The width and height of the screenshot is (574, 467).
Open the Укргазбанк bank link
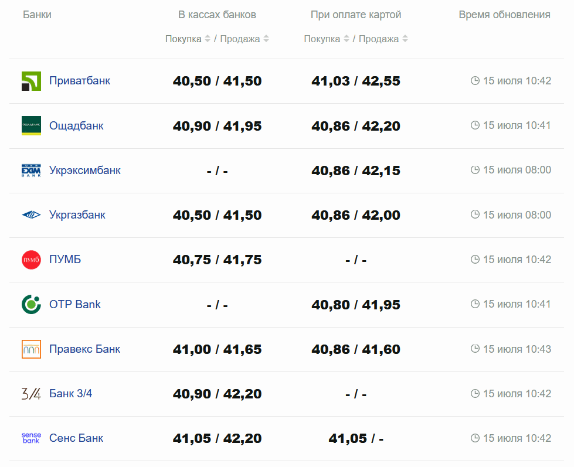point(77,215)
